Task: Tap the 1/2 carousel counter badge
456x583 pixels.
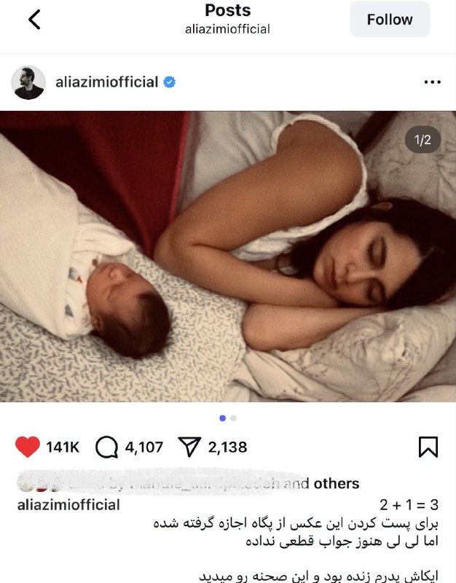Action: point(422,140)
